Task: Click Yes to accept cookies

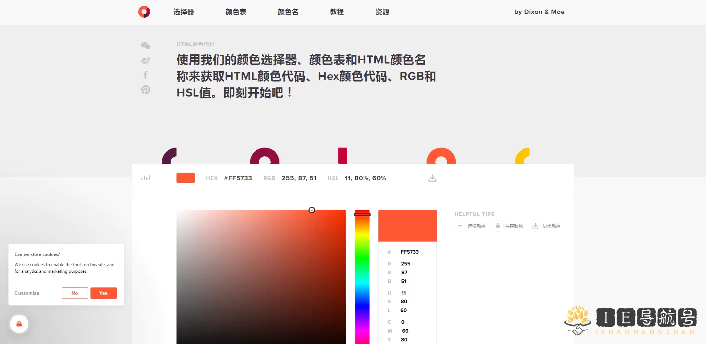Action: point(103,293)
